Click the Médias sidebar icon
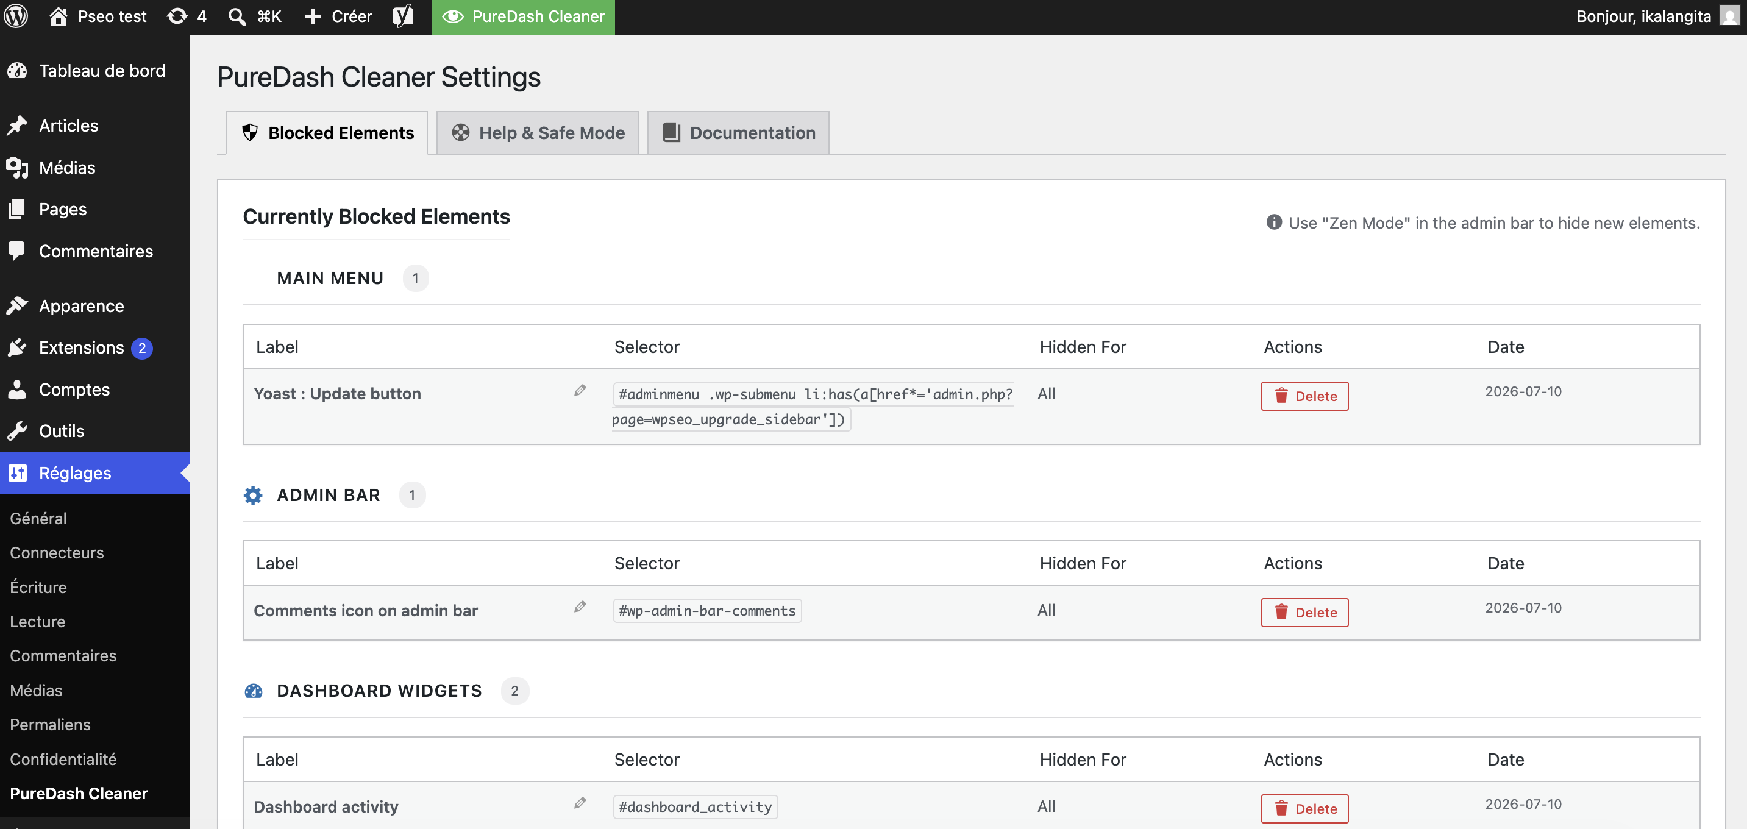The height and width of the screenshot is (829, 1747). [17, 168]
